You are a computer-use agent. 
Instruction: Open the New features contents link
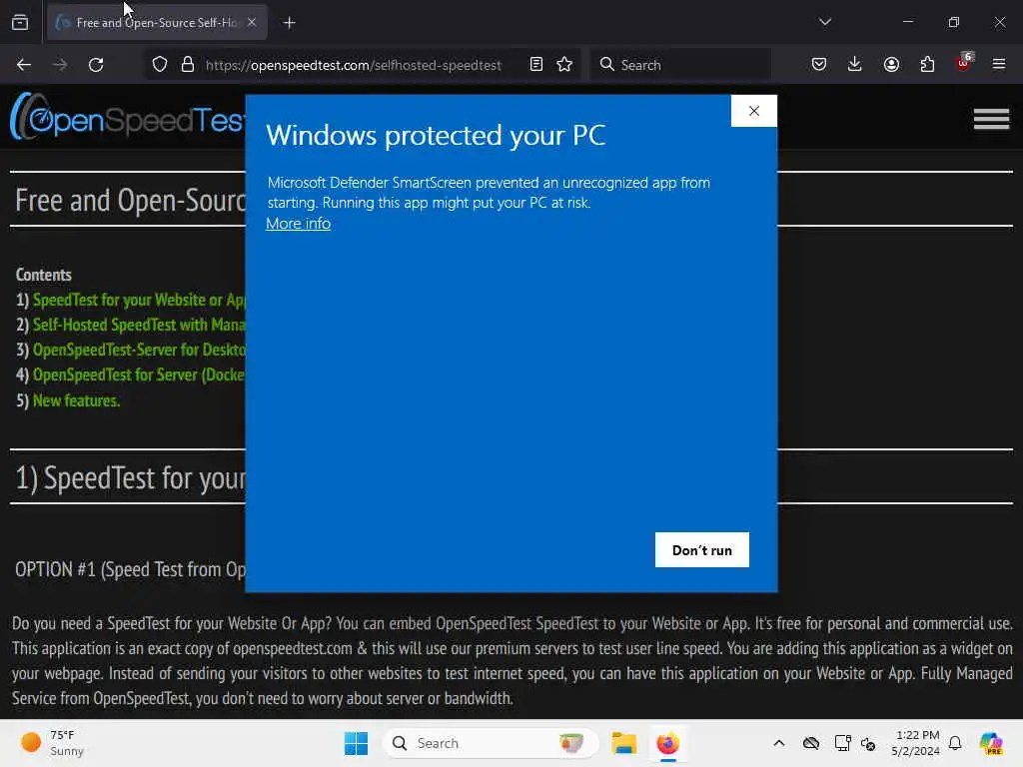[76, 400]
